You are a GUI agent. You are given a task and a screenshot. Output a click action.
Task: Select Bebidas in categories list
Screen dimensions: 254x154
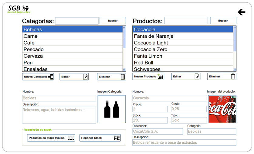point(73,29)
